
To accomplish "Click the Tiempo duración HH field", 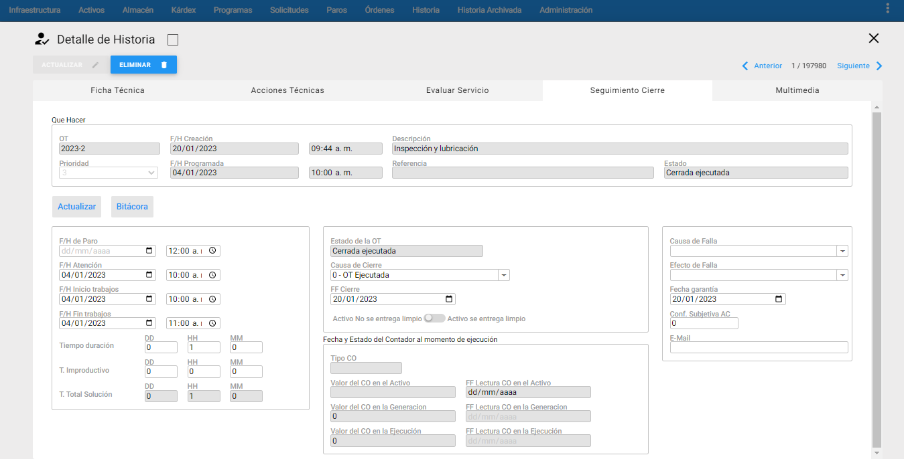I will [204, 347].
